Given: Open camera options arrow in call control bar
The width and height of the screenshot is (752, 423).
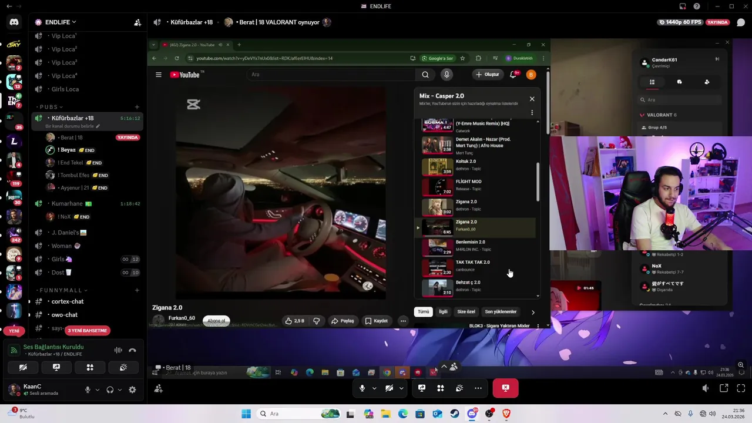Looking at the screenshot, I should [401, 388].
